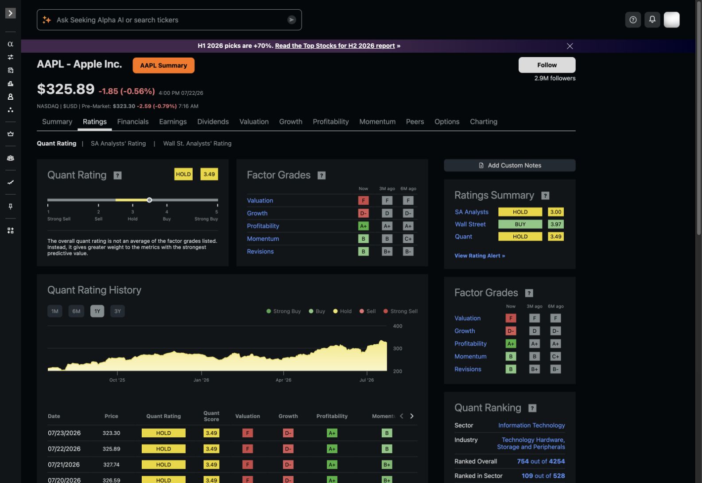The height and width of the screenshot is (483, 702).
Task: Switch to the Profitability tab
Action: pos(331,121)
